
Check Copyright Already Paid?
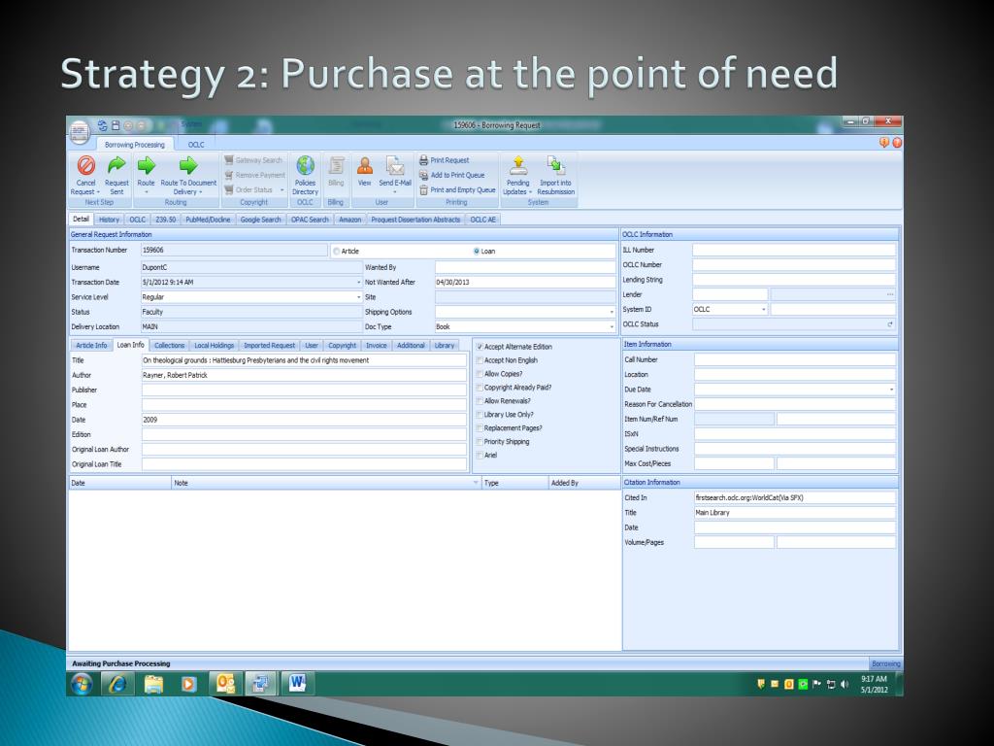(x=480, y=388)
